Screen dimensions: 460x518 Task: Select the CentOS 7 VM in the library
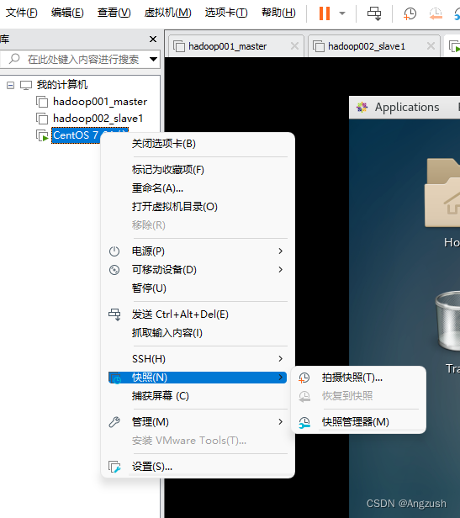click(x=76, y=135)
